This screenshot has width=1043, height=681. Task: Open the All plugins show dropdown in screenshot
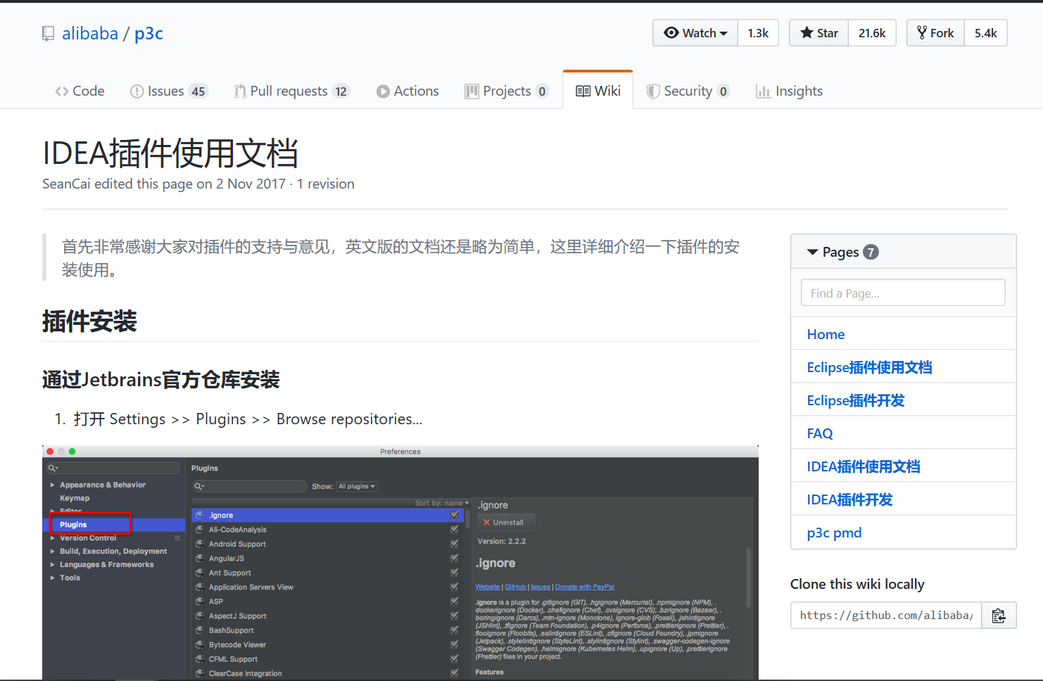click(357, 487)
